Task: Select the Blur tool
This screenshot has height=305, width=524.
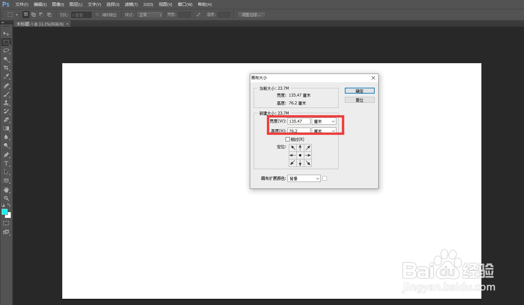Action: pos(6,137)
